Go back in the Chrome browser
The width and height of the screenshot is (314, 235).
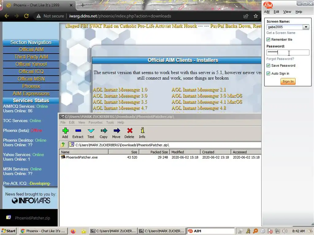(x=7, y=16)
